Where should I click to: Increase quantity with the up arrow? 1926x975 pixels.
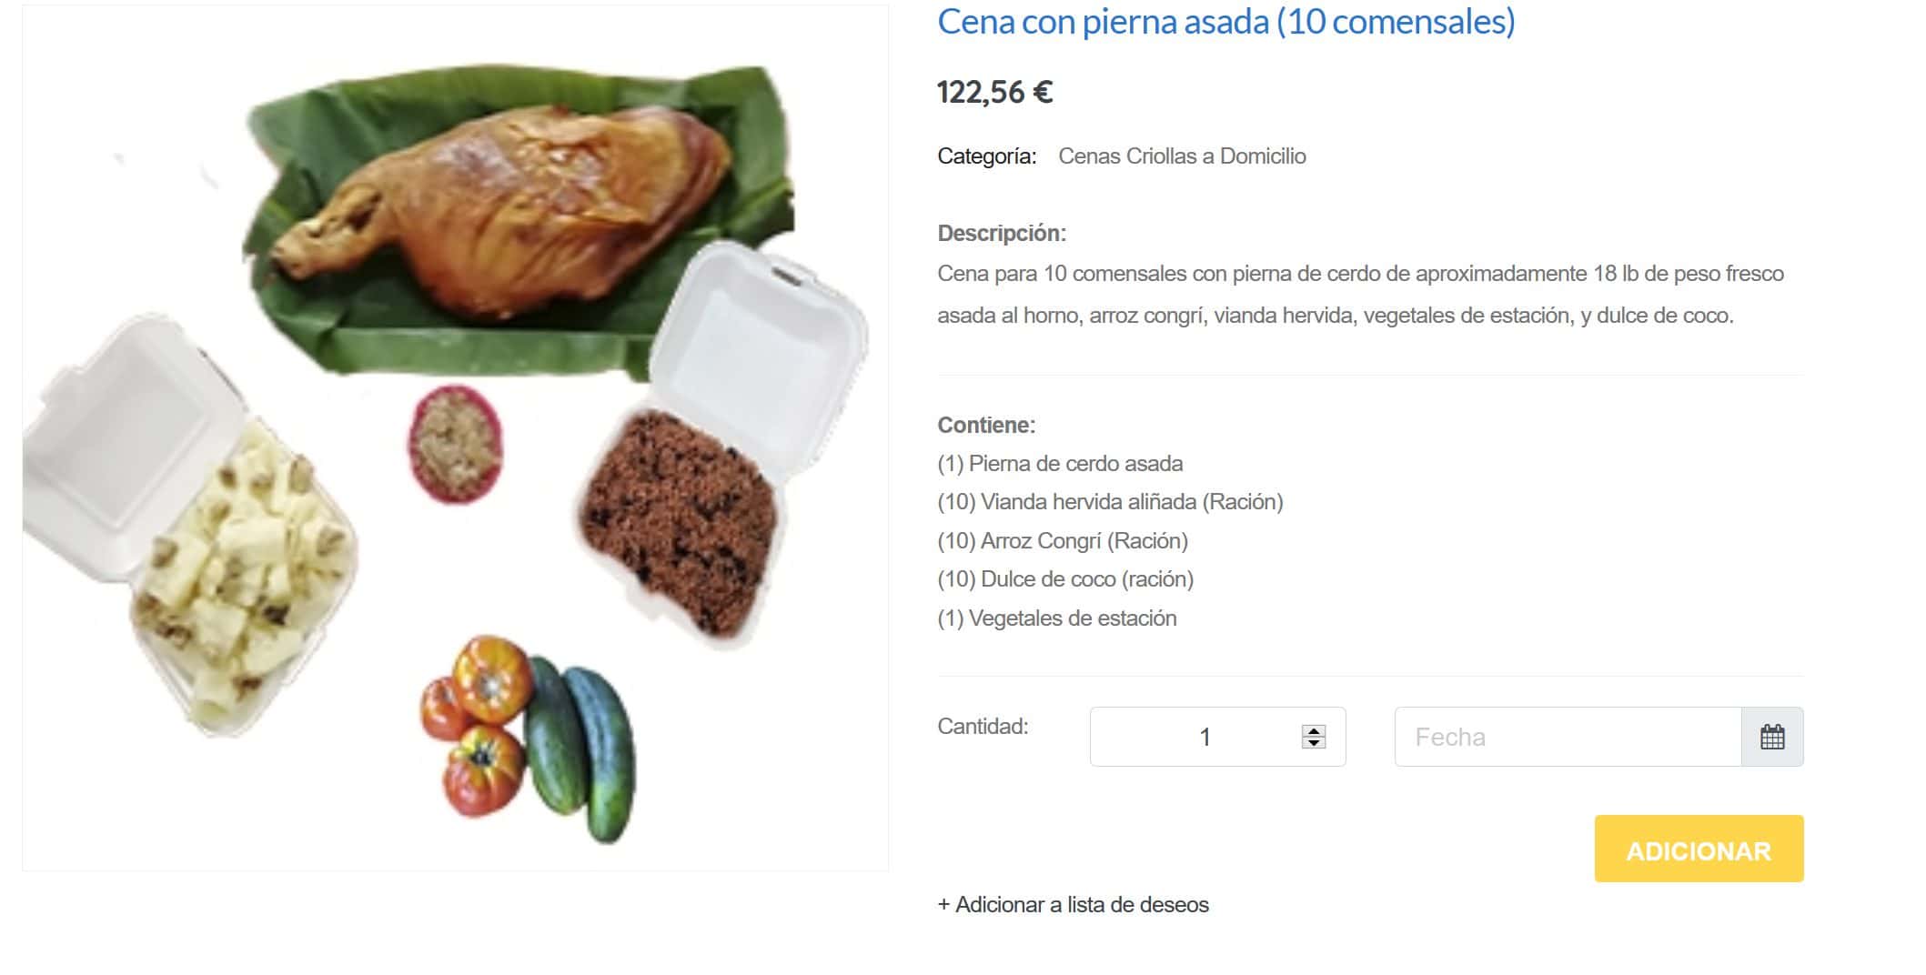click(x=1313, y=730)
